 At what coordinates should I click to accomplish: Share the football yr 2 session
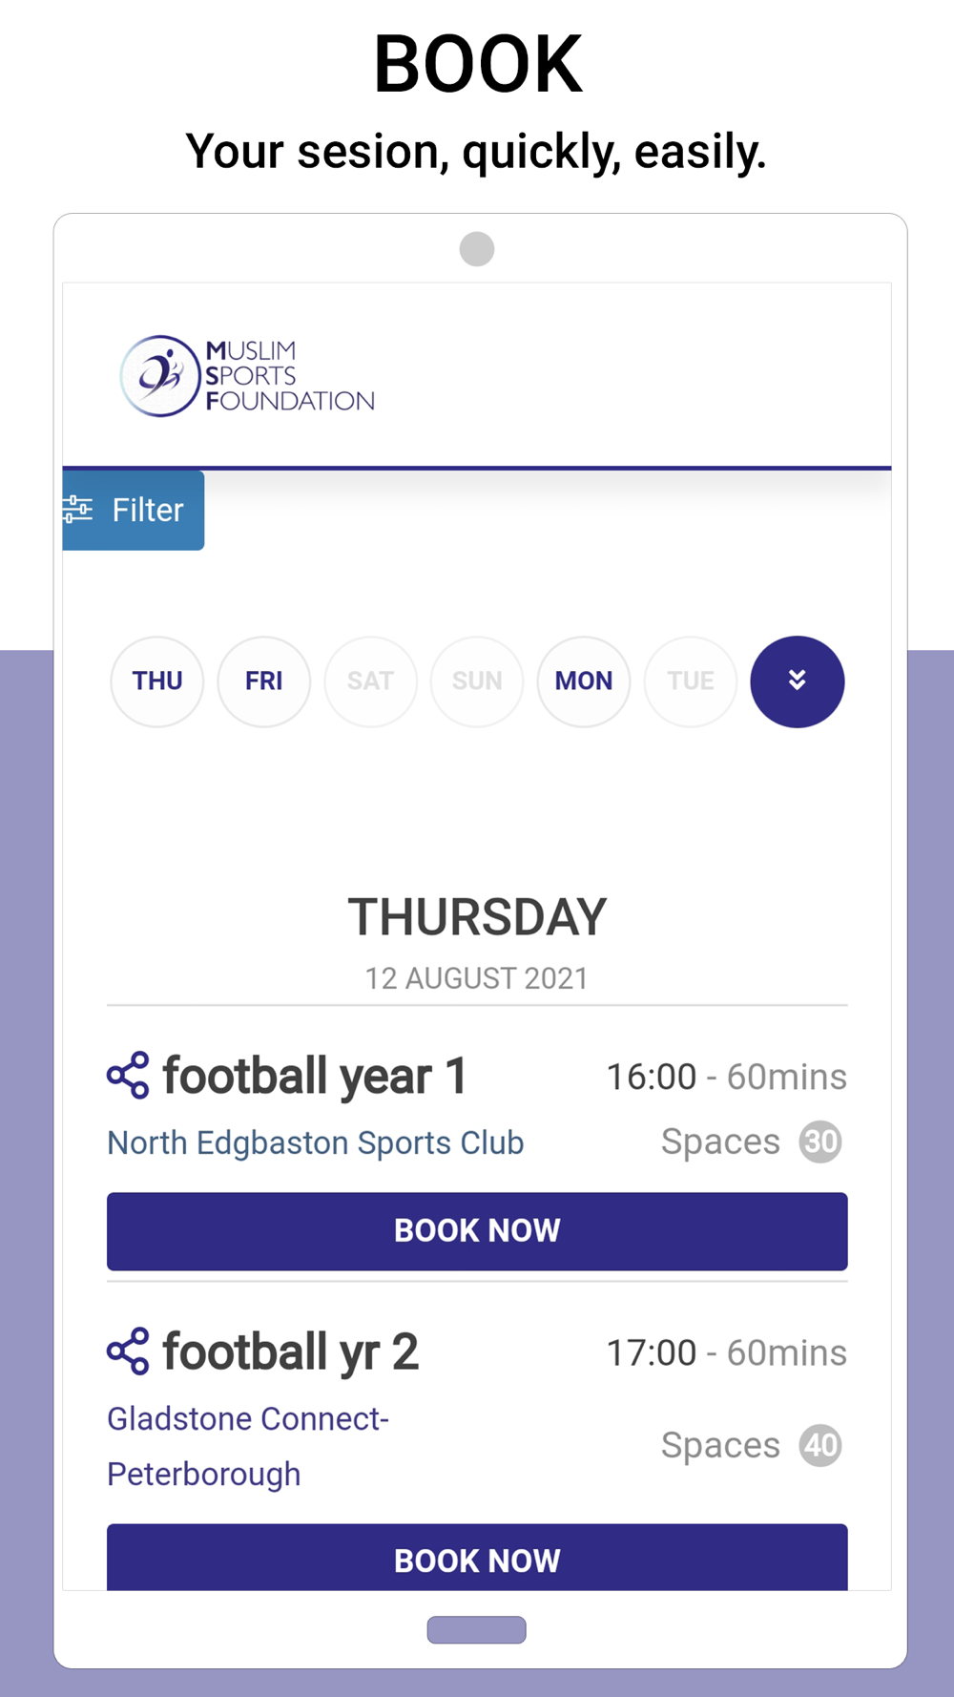click(x=128, y=1351)
